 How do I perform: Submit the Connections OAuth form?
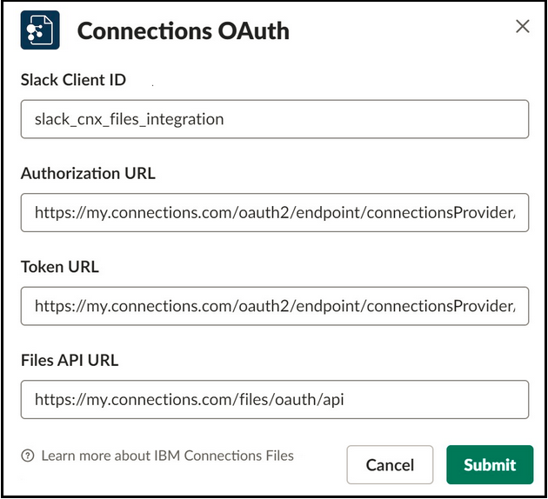pyautogui.click(x=490, y=465)
